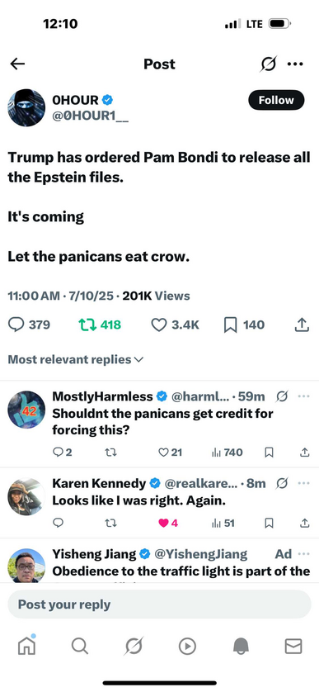Open the three-dots menu in the Post header
Viewport: 319px width, 692px height.
(x=295, y=64)
